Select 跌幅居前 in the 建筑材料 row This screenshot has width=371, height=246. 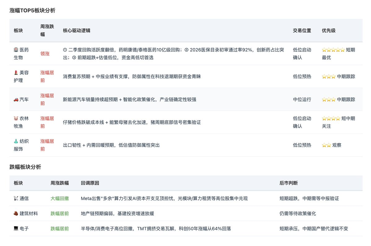[x=60, y=213]
